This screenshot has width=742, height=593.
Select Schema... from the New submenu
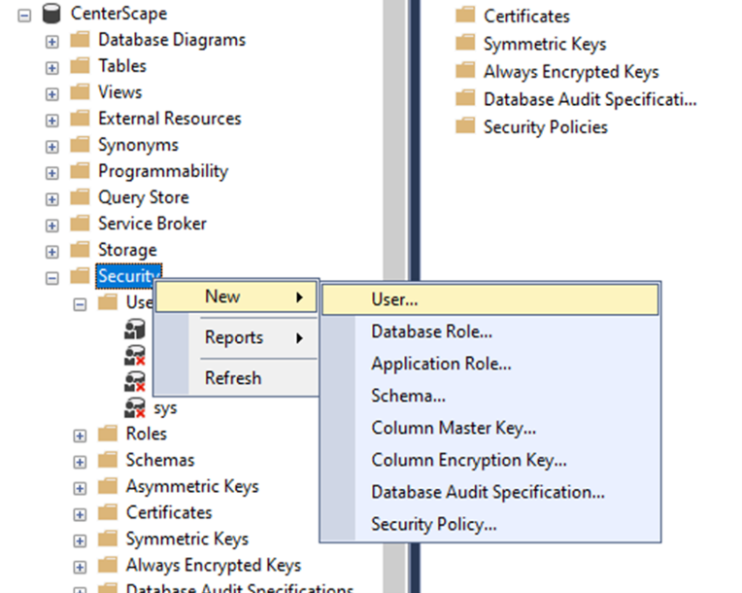pos(408,396)
